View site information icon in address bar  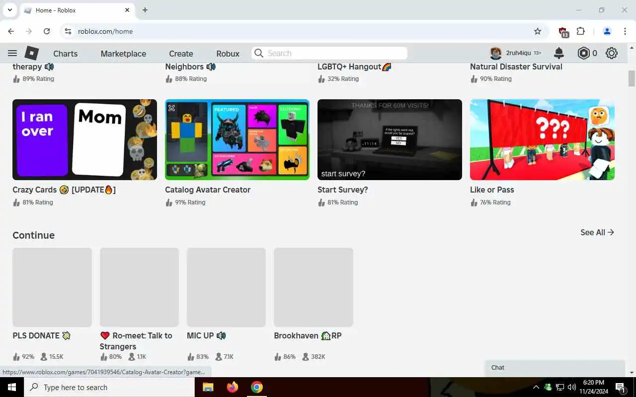click(x=68, y=31)
